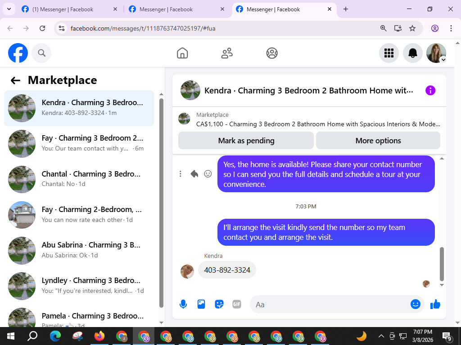Open tab search dropdown chevron

point(9,9)
